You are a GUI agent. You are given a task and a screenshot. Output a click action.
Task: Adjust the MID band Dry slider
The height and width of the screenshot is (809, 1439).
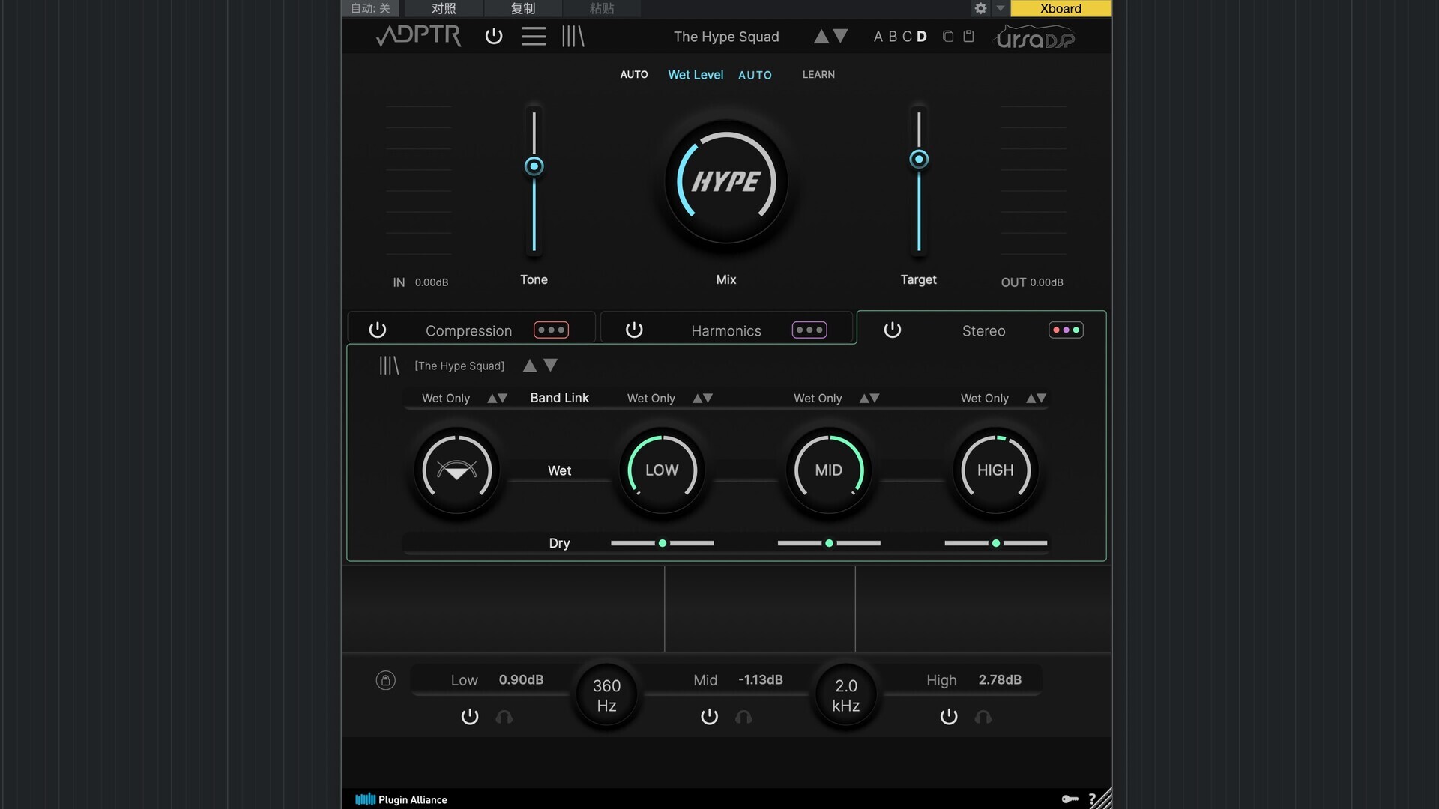[x=829, y=543]
